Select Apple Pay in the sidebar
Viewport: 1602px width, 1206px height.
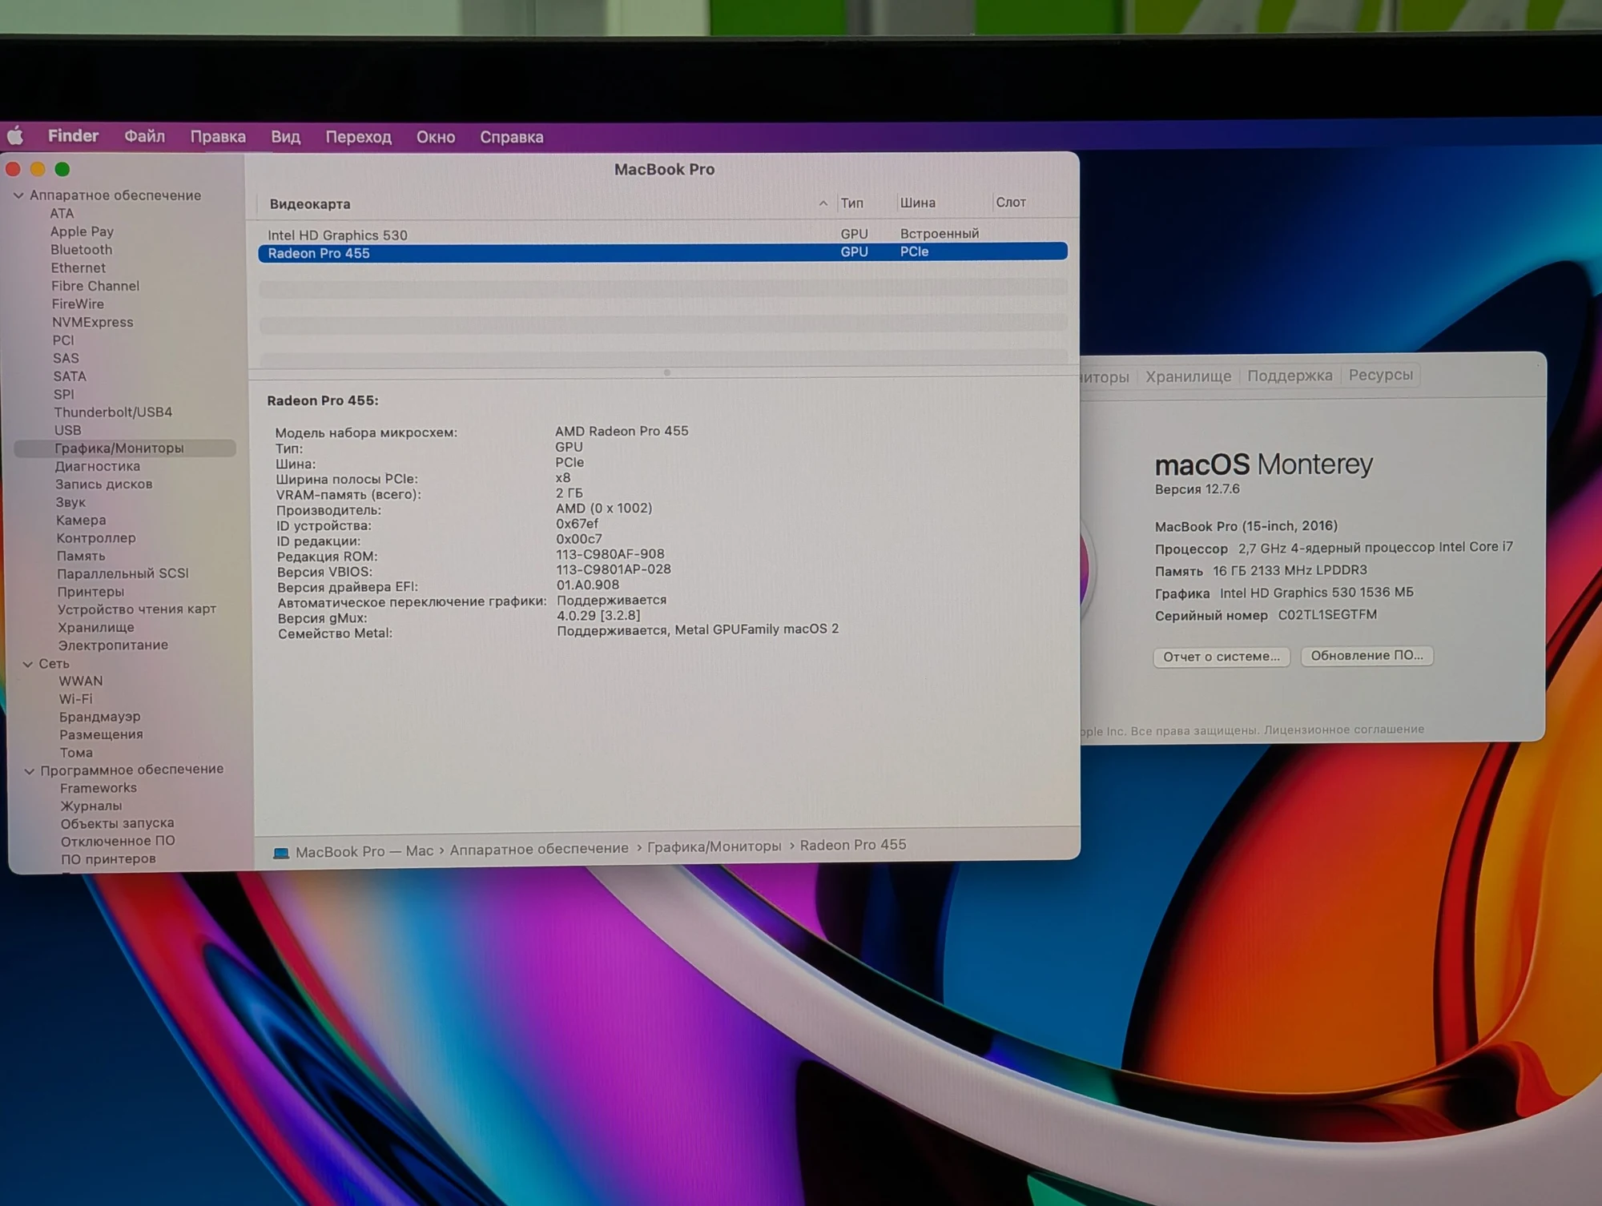(82, 231)
